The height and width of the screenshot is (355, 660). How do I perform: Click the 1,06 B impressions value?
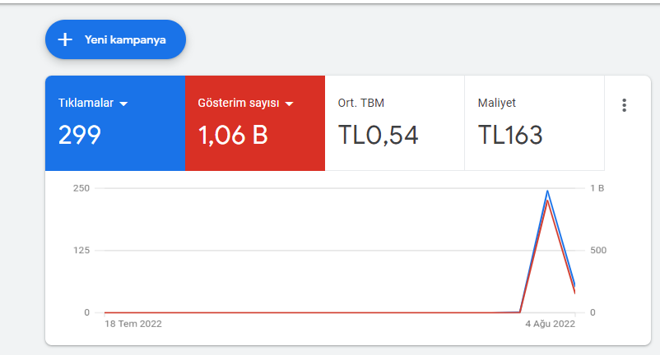click(233, 135)
